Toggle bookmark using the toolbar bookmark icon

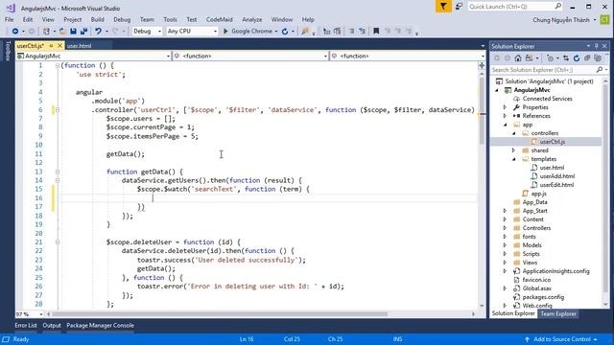coord(376,32)
